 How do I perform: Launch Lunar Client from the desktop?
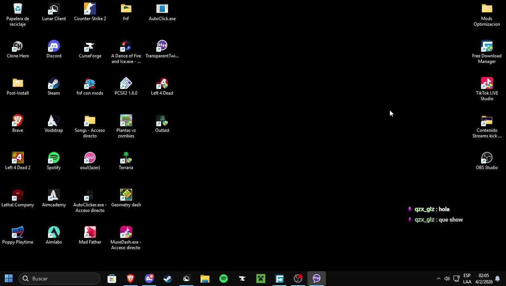pos(54,12)
